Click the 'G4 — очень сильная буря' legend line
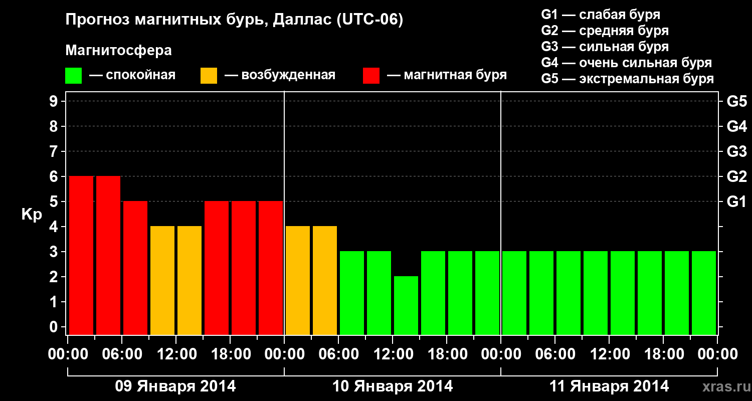 point(627,63)
